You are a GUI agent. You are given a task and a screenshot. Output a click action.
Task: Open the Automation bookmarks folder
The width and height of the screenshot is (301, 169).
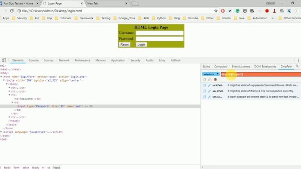(x=257, y=18)
